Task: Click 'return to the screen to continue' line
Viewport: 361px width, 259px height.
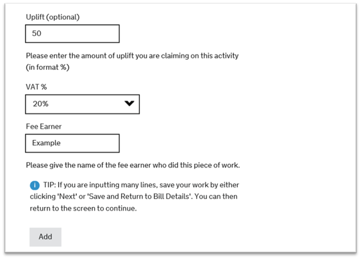Action: click(83, 208)
